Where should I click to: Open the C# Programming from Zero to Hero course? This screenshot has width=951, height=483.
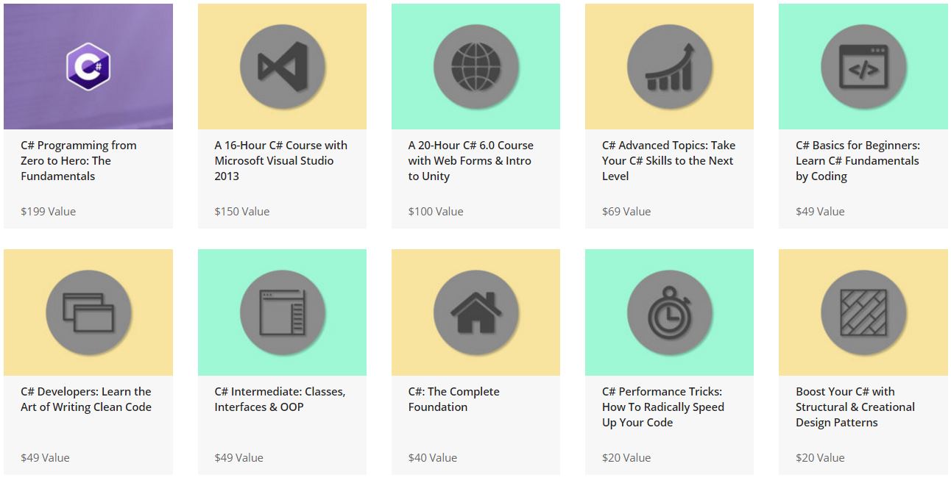(77, 160)
